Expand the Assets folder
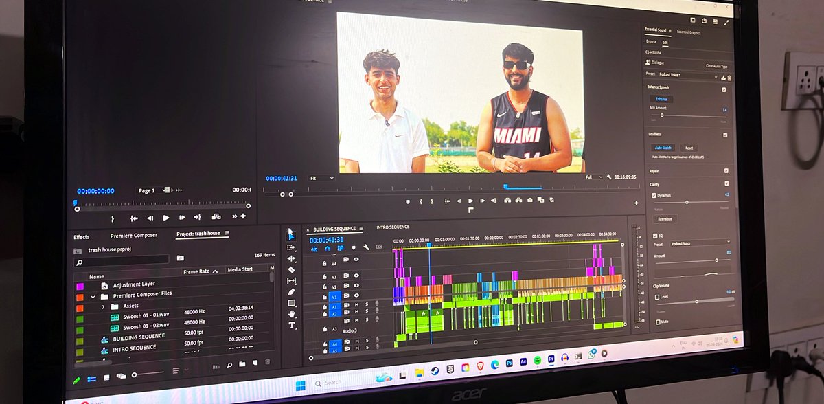 click(x=103, y=306)
